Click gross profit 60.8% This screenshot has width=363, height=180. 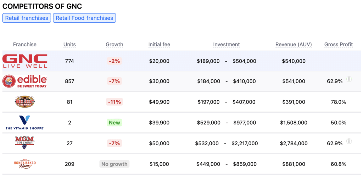(339, 164)
